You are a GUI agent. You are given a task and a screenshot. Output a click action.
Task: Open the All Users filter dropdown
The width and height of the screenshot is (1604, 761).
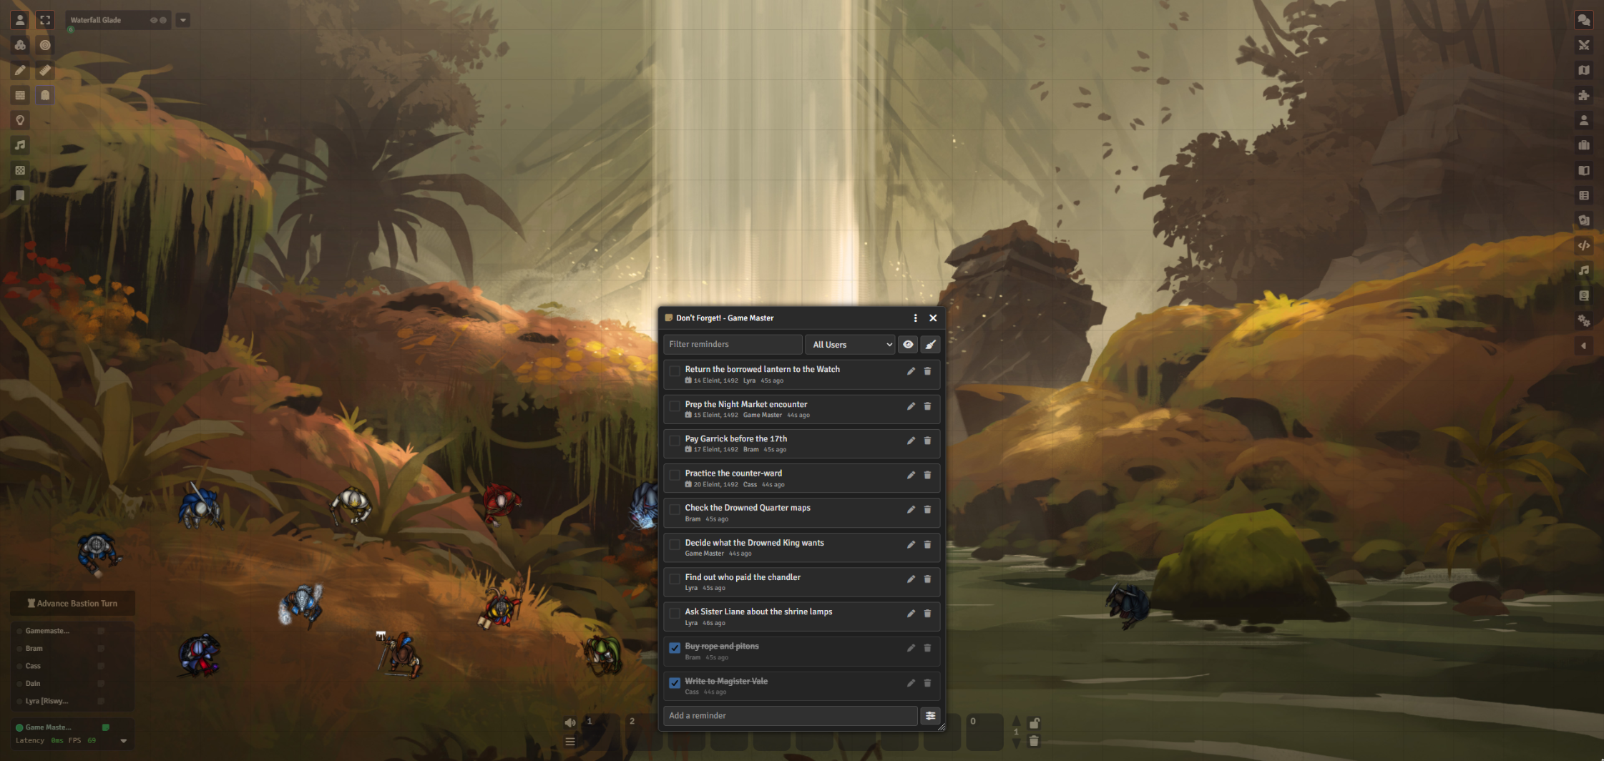click(x=850, y=345)
